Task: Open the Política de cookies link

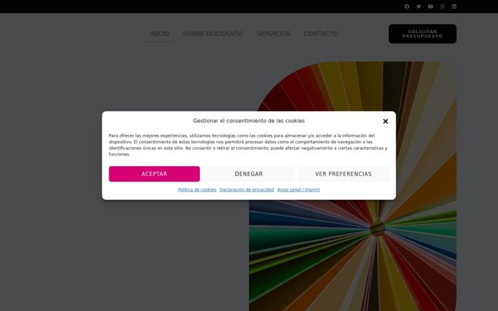Action: tap(197, 189)
